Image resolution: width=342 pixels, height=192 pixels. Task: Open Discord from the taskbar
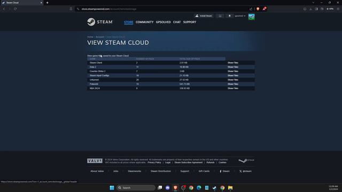pyautogui.click(x=167, y=188)
